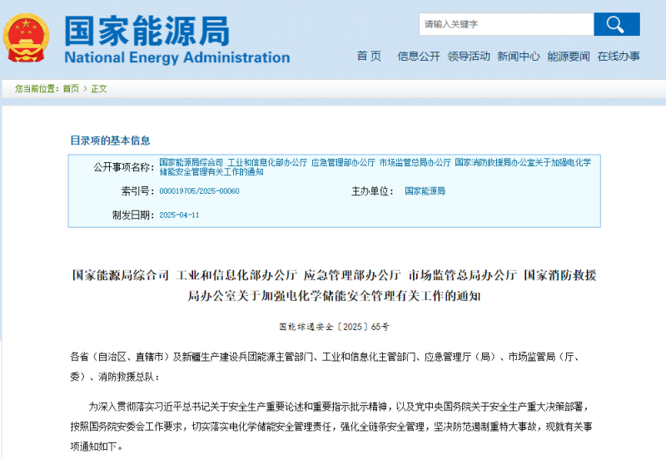The height and width of the screenshot is (459, 666).
Task: Click National Energy Administration English title
Action: [177, 57]
